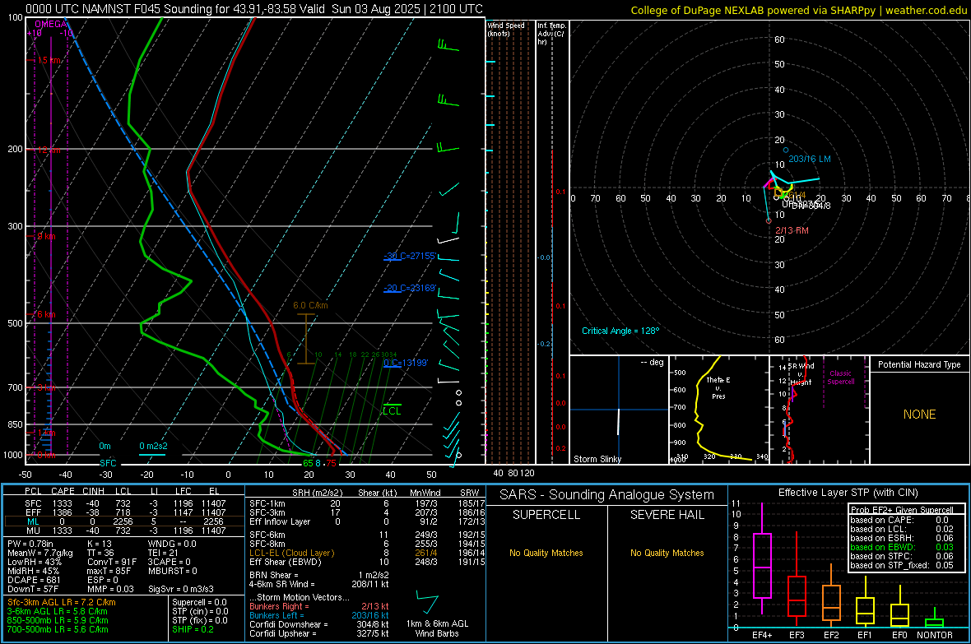Screen dimensions: 971x644
Task: Click the Corfidi Downshear = row
Action: [319, 624]
